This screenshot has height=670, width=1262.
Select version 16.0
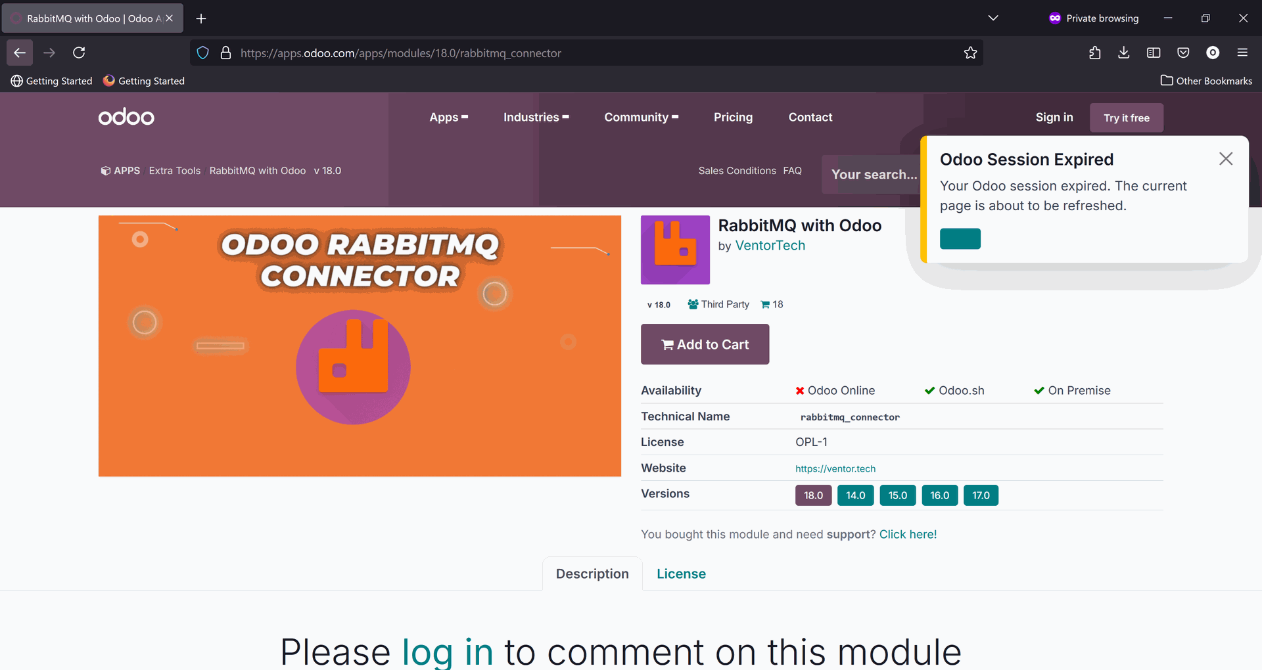coord(939,495)
